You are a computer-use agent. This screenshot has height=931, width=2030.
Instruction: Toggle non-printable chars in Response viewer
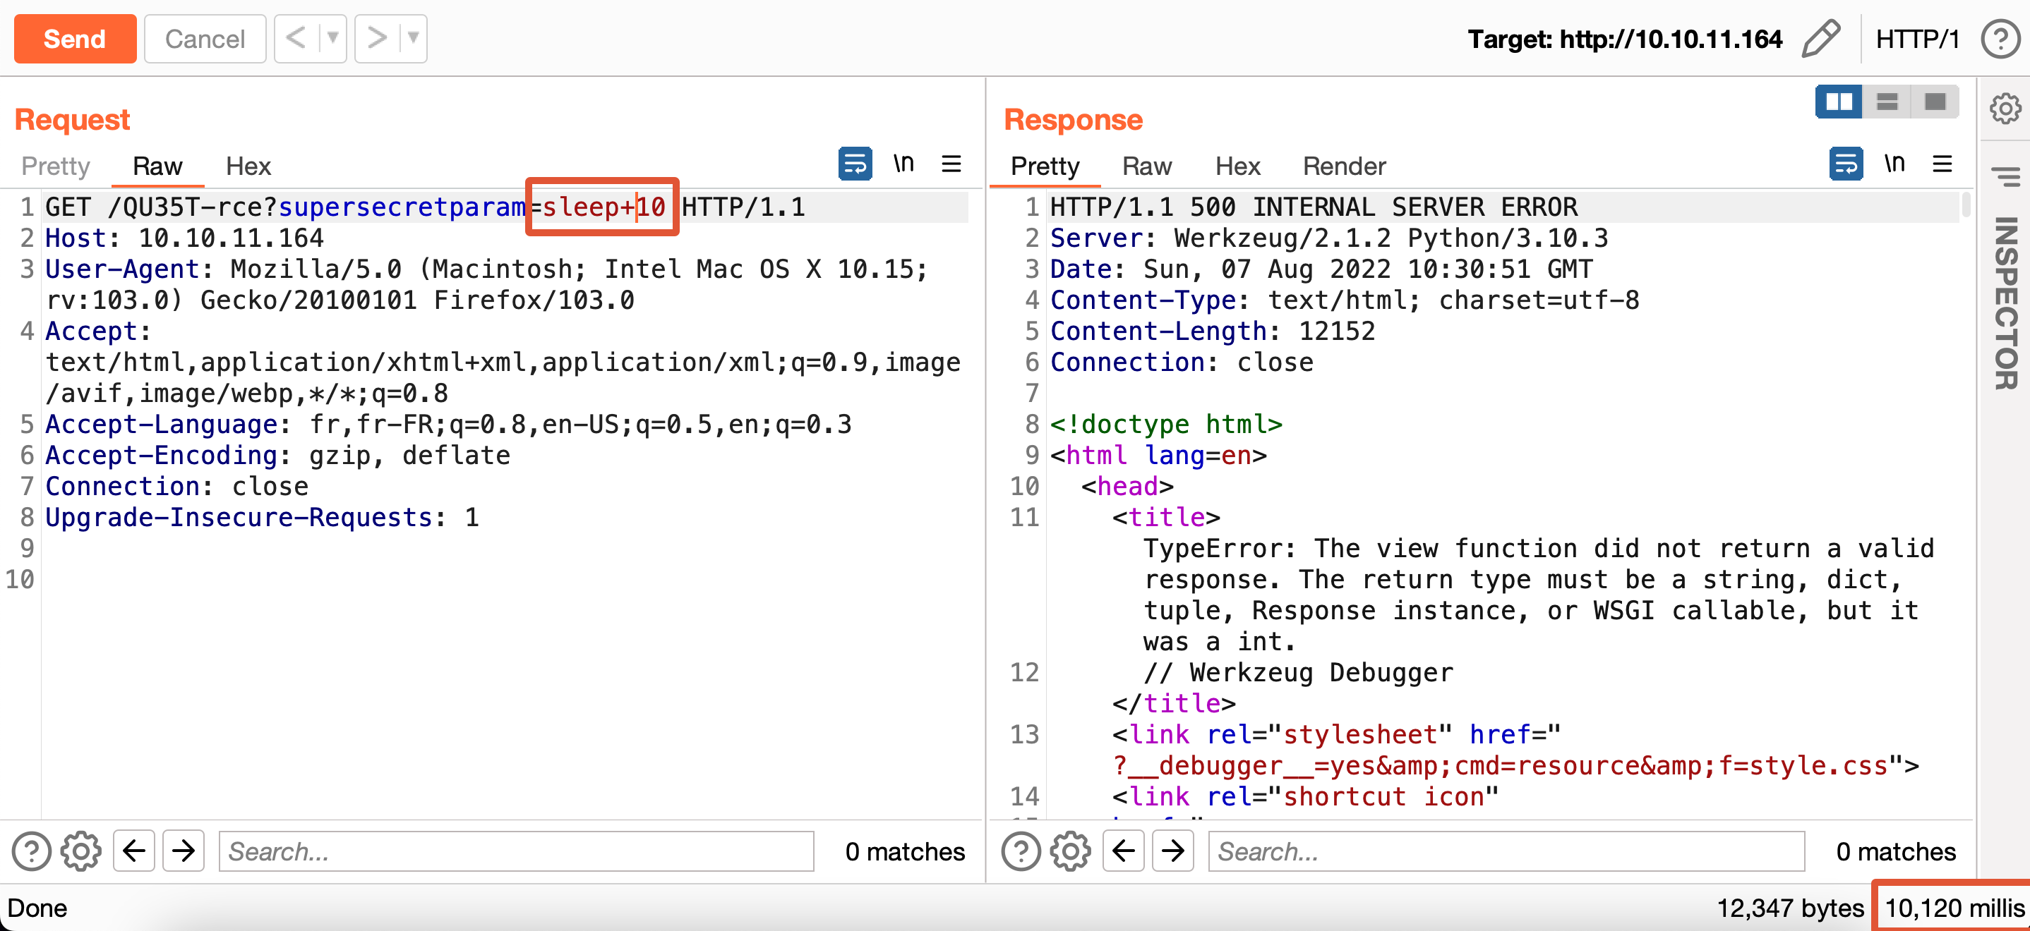1895,164
